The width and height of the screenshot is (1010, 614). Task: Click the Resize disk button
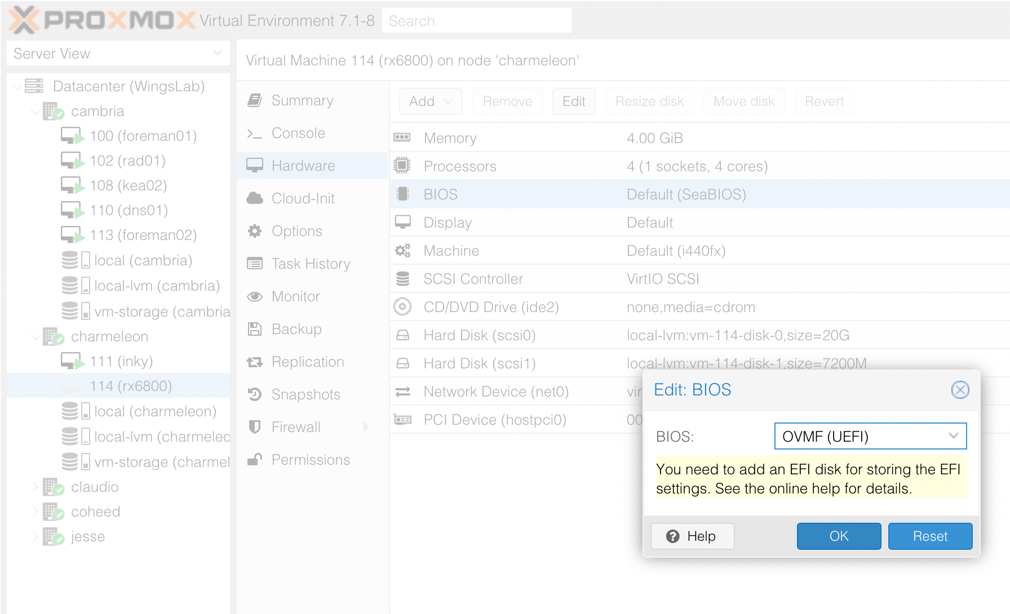649,101
